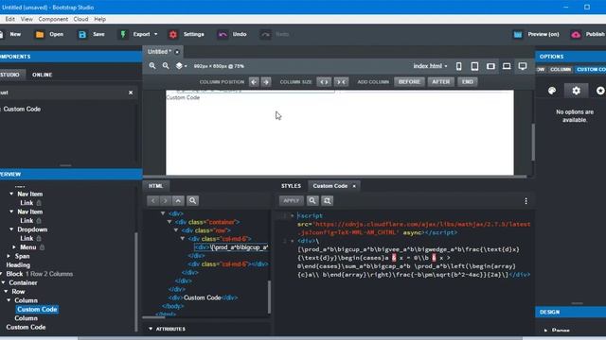Image resolution: width=606 pixels, height=340 pixels.
Task: Expand the Menu node in overview
Action: (x=14, y=247)
